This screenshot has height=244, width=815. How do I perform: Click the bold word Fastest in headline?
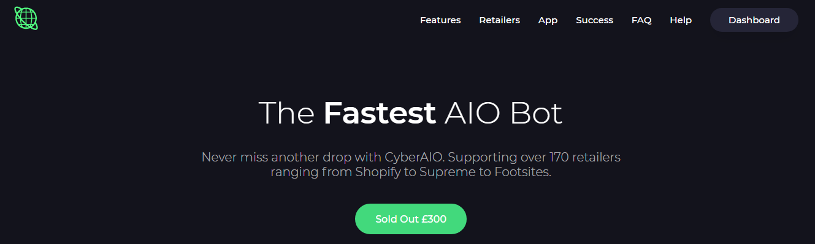[x=380, y=113]
